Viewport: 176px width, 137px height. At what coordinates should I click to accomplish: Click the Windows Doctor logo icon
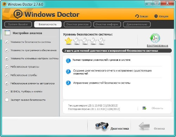tap(18, 14)
